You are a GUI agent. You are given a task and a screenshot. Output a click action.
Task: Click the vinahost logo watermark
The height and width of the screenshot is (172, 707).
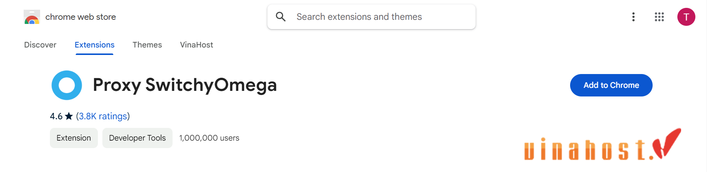(x=602, y=144)
